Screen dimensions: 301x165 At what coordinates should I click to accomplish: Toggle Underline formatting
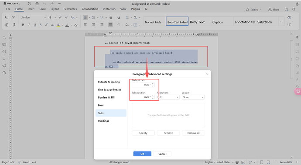tap(35, 25)
